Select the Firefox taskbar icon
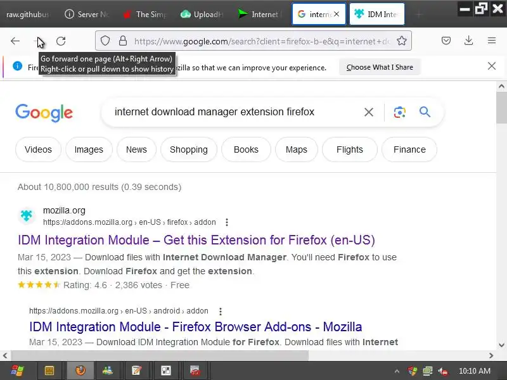The height and width of the screenshot is (380, 507). click(80, 370)
